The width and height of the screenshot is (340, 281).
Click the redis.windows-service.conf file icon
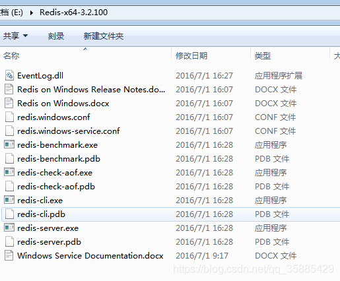click(x=9, y=131)
